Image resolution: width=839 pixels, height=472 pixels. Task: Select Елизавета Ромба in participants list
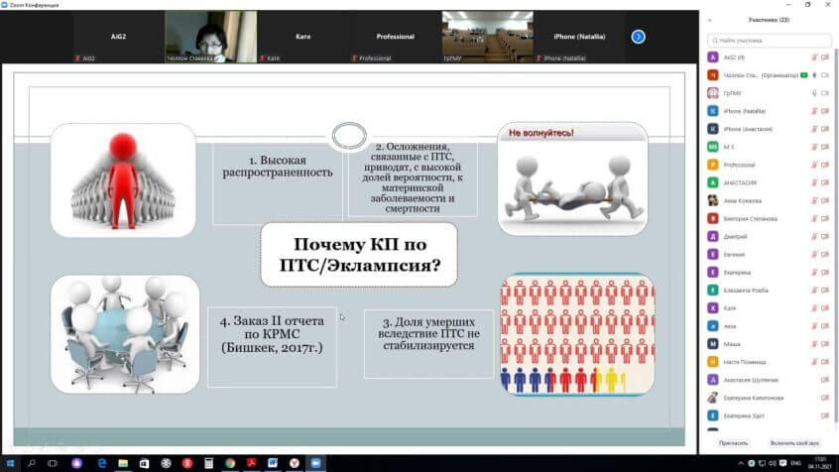click(747, 290)
